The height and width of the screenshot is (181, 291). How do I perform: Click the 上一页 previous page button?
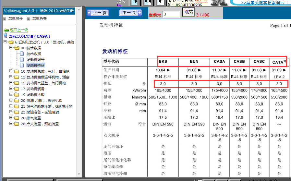pyautogui.click(x=98, y=13)
